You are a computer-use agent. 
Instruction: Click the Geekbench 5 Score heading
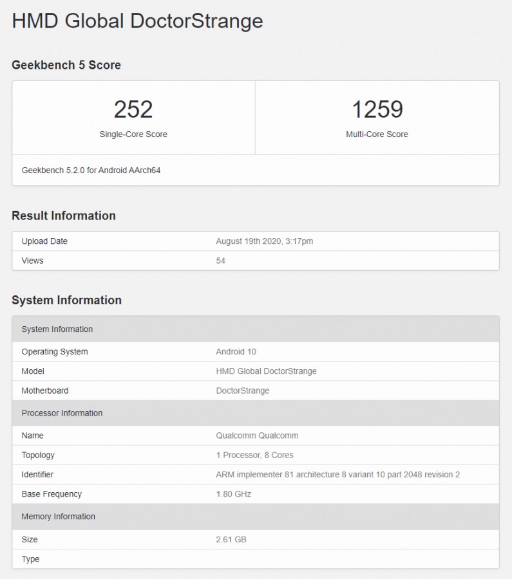66,65
